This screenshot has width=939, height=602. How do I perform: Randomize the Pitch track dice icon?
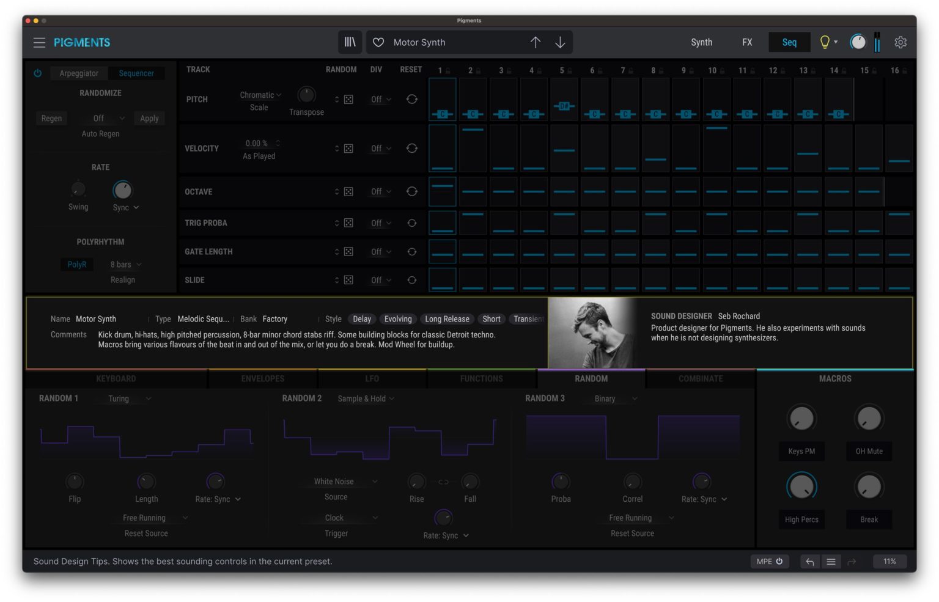pos(348,99)
